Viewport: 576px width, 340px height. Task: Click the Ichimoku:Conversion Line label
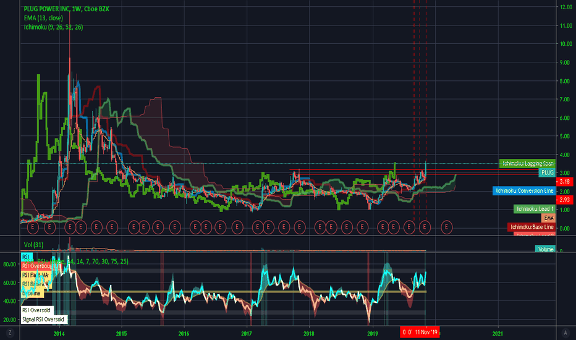pos(524,190)
